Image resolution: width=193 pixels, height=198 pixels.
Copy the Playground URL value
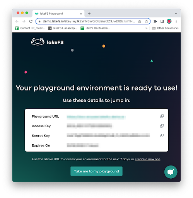click(x=162, y=116)
